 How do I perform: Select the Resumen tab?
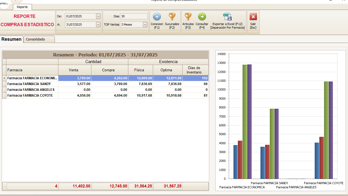[11, 39]
